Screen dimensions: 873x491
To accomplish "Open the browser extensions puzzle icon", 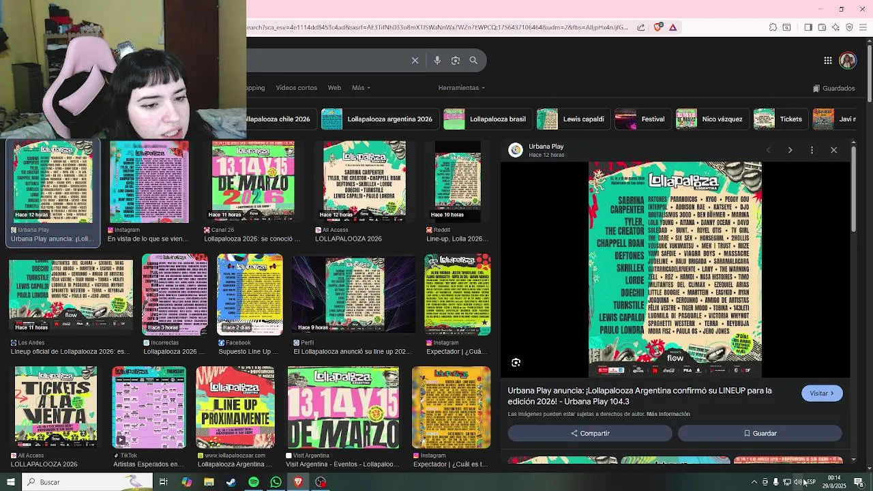I will click(x=773, y=27).
